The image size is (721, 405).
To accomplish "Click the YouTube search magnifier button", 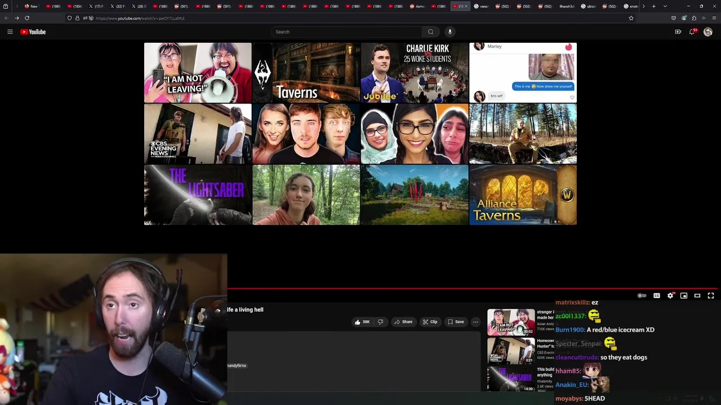I will pyautogui.click(x=430, y=32).
